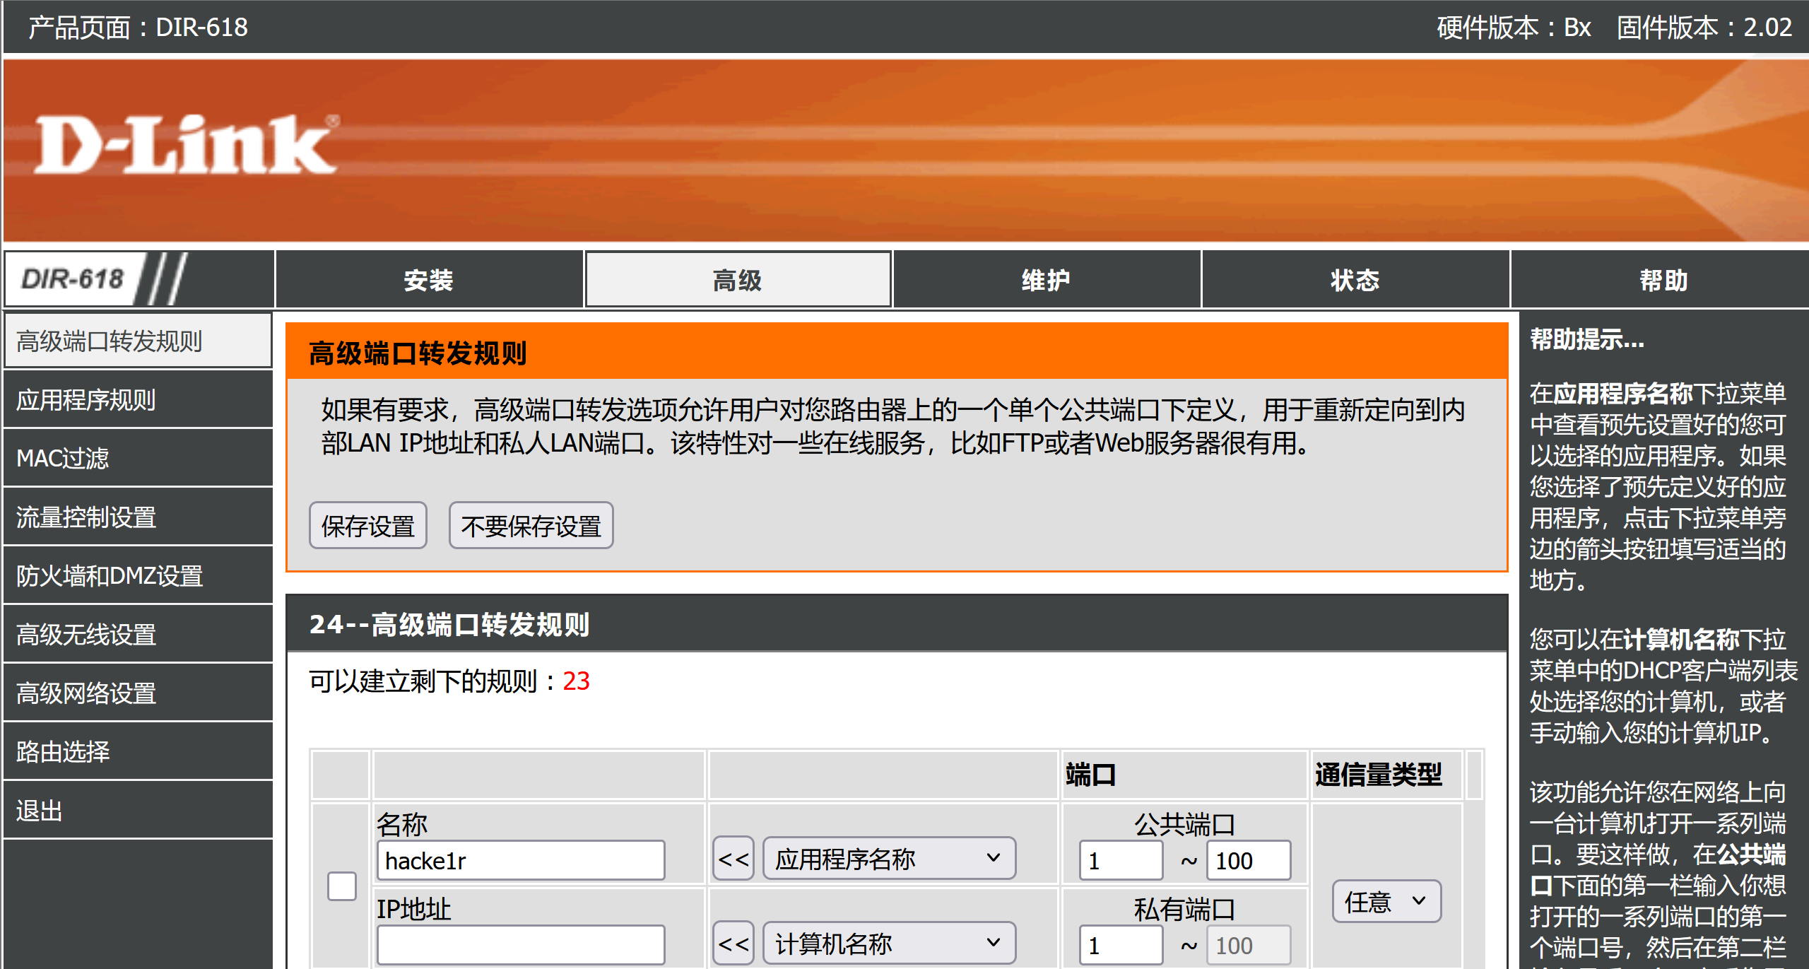The width and height of the screenshot is (1809, 969).
Task: Click the << button beside 应用程序名称
Action: click(733, 859)
